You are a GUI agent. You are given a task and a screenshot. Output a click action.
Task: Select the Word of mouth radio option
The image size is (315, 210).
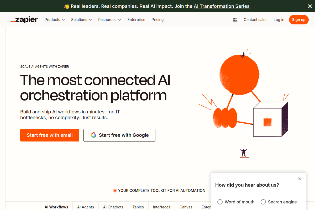point(220,202)
